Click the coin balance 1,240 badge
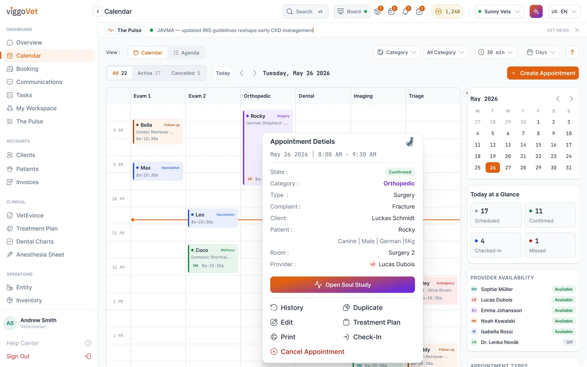This screenshot has height=367, width=587. (447, 11)
